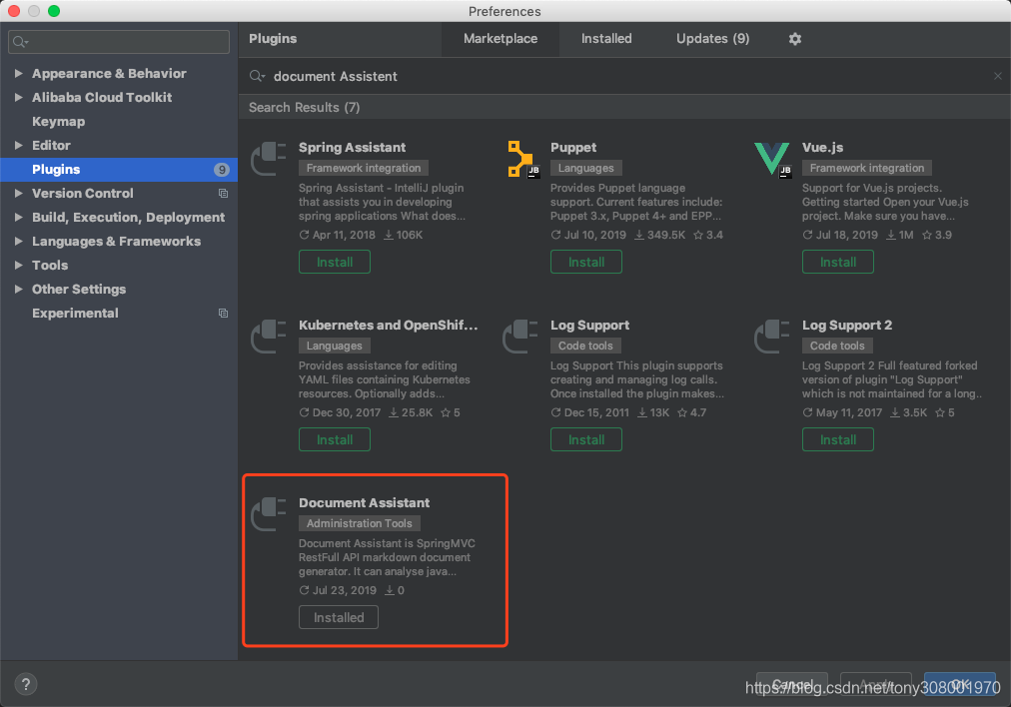1011x707 pixels.
Task: Expand the Version Control node
Action: (x=19, y=194)
